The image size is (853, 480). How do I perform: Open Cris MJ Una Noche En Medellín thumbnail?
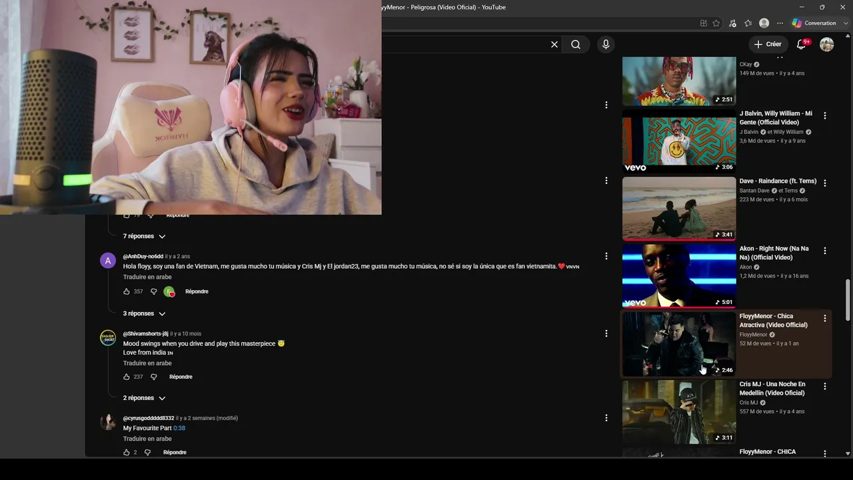(x=679, y=412)
